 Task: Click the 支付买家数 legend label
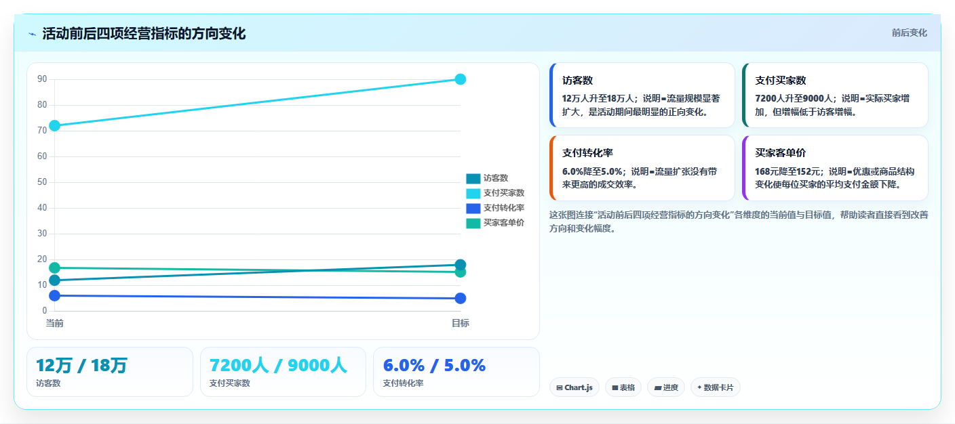tap(504, 193)
